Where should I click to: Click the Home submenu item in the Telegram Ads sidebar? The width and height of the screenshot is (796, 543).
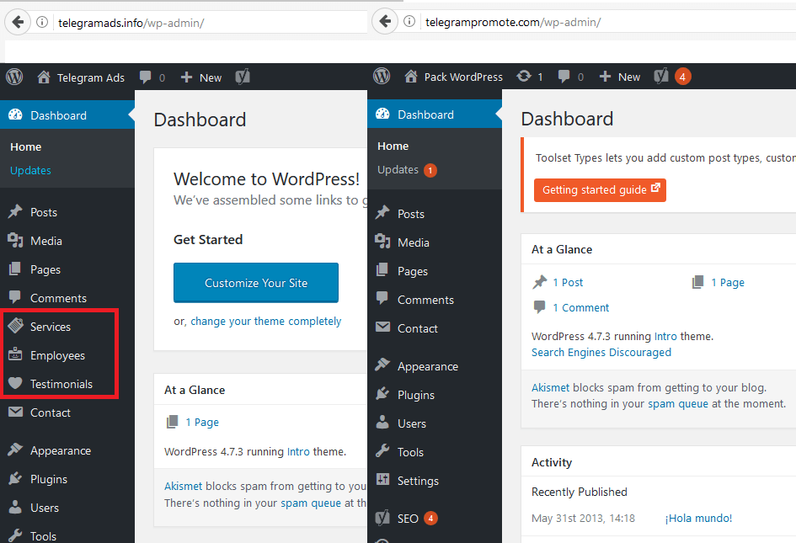[x=26, y=147]
